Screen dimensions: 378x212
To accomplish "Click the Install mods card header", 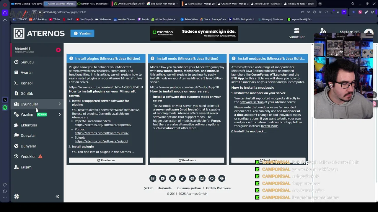I will (187, 58).
